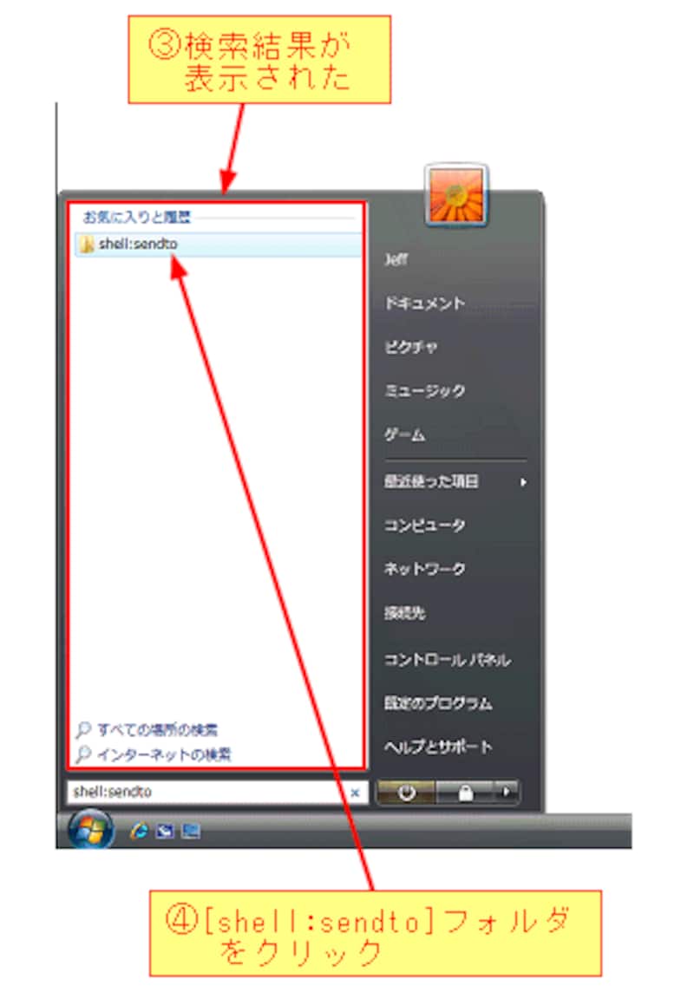The image size is (694, 992).
Task: Open ゲーム in the Start menu
Action: (x=404, y=435)
